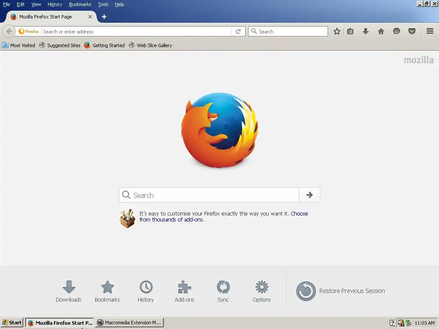Click the help question mark tray icon
The image size is (439, 329).
pos(392,323)
